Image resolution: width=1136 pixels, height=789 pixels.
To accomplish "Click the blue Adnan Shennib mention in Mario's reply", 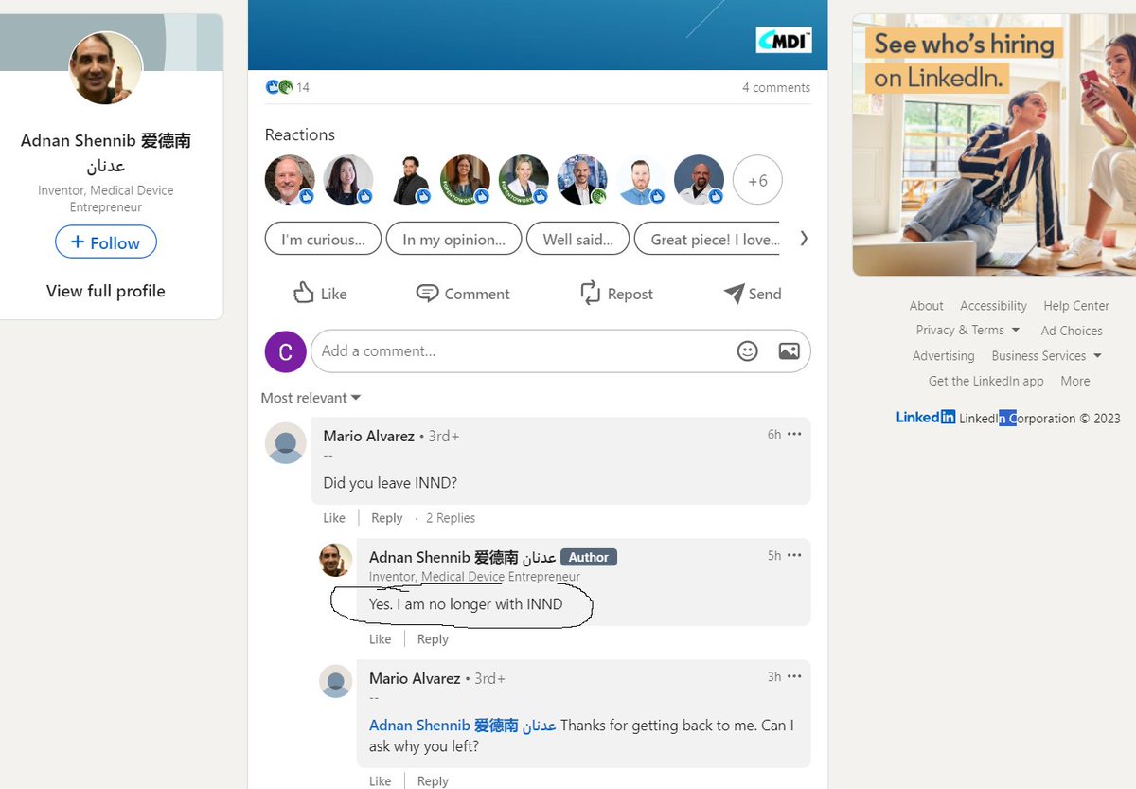I will pyautogui.click(x=462, y=726).
